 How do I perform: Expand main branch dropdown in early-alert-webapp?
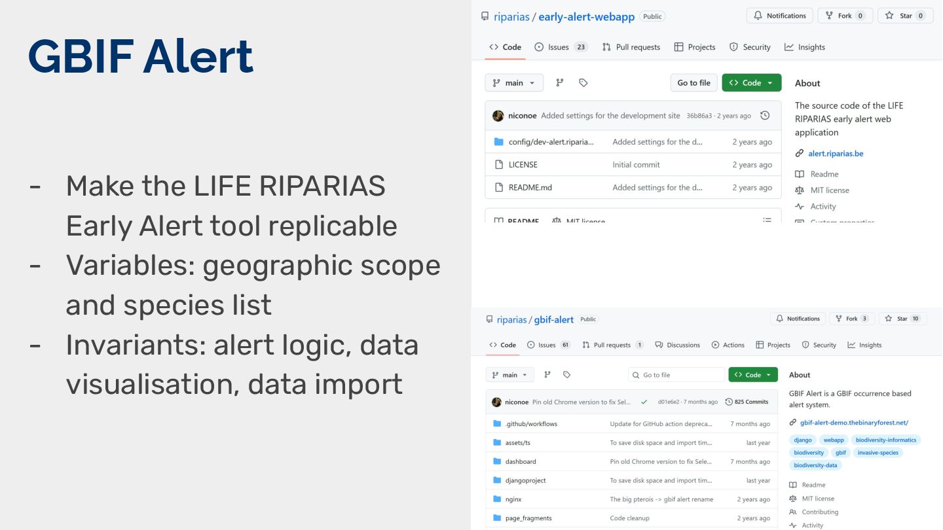click(514, 82)
